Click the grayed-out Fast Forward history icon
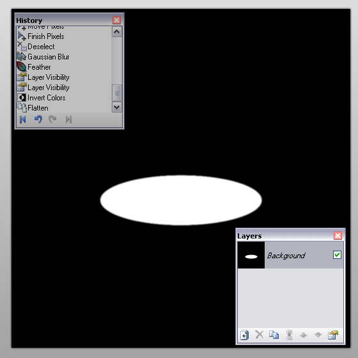 click(x=68, y=119)
